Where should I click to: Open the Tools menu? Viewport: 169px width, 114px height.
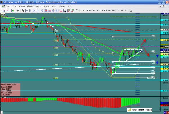point(55,6)
